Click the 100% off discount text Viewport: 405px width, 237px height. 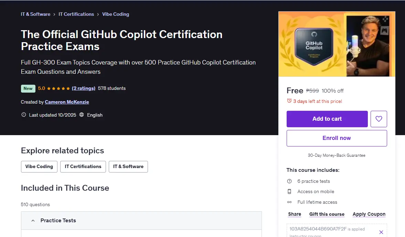pos(332,91)
